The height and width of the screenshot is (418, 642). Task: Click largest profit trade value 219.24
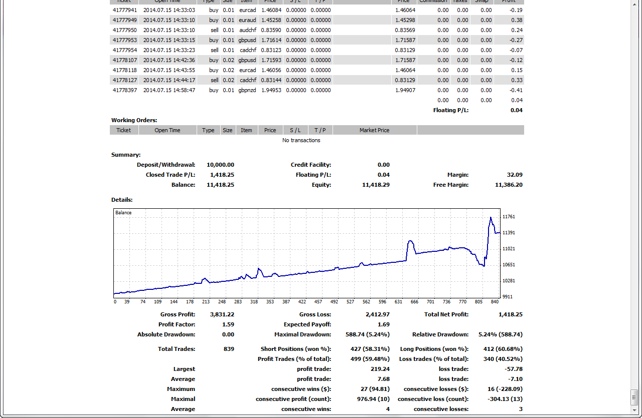click(x=381, y=369)
